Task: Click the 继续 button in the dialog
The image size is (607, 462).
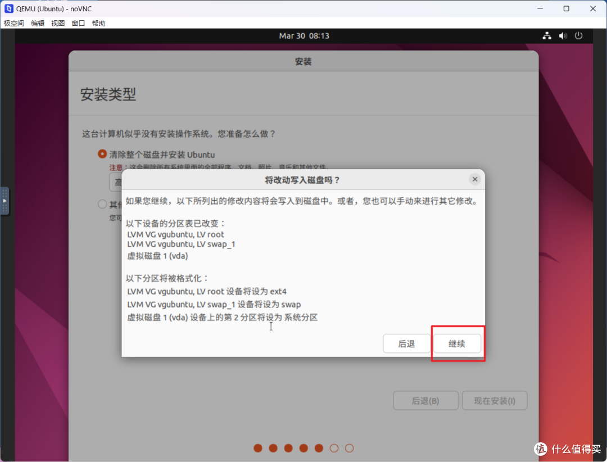Action: (457, 343)
